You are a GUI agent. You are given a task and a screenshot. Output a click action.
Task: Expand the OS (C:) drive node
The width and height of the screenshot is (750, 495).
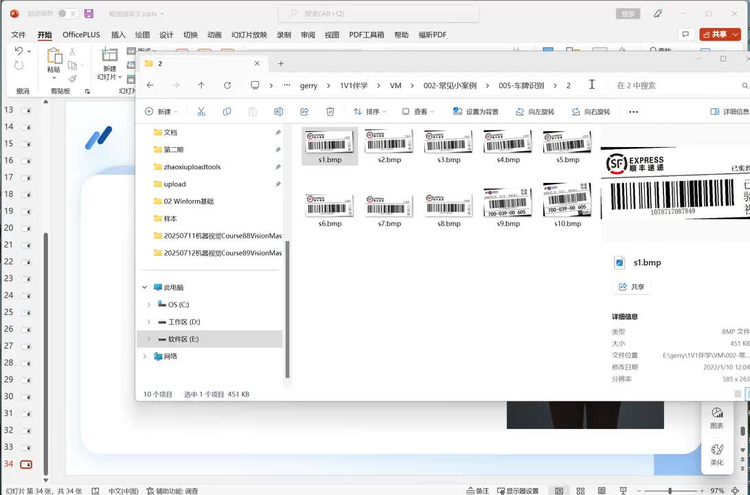point(149,305)
